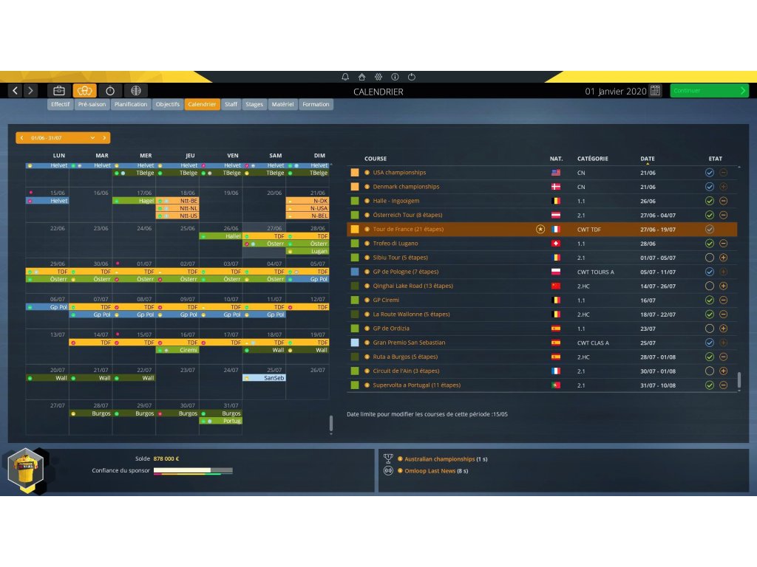Toggle Halle - Ingooigem participation checkmark
This screenshot has width=757, height=567.
pos(709,201)
